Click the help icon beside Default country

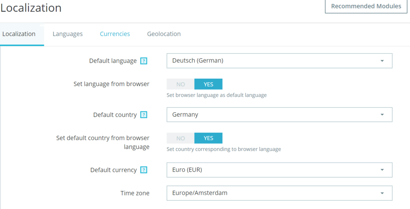143,115
